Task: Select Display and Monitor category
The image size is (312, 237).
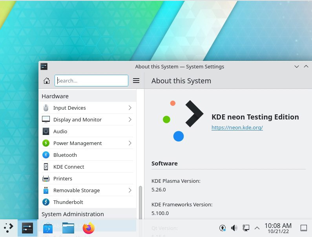Action: 77,119
